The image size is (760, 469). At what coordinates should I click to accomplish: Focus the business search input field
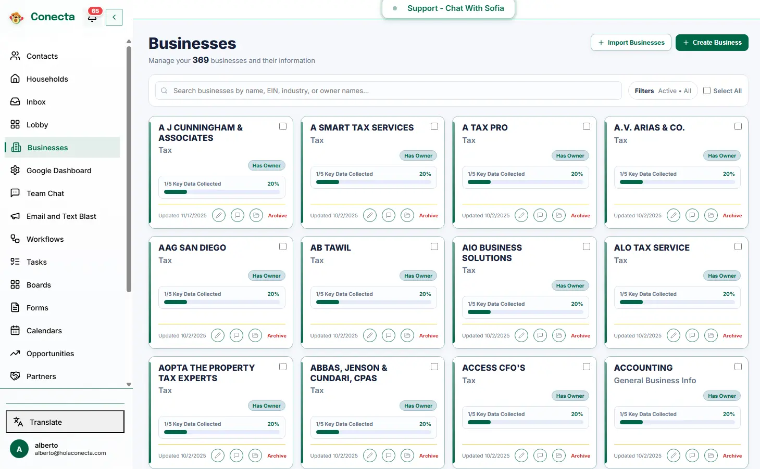coord(388,90)
